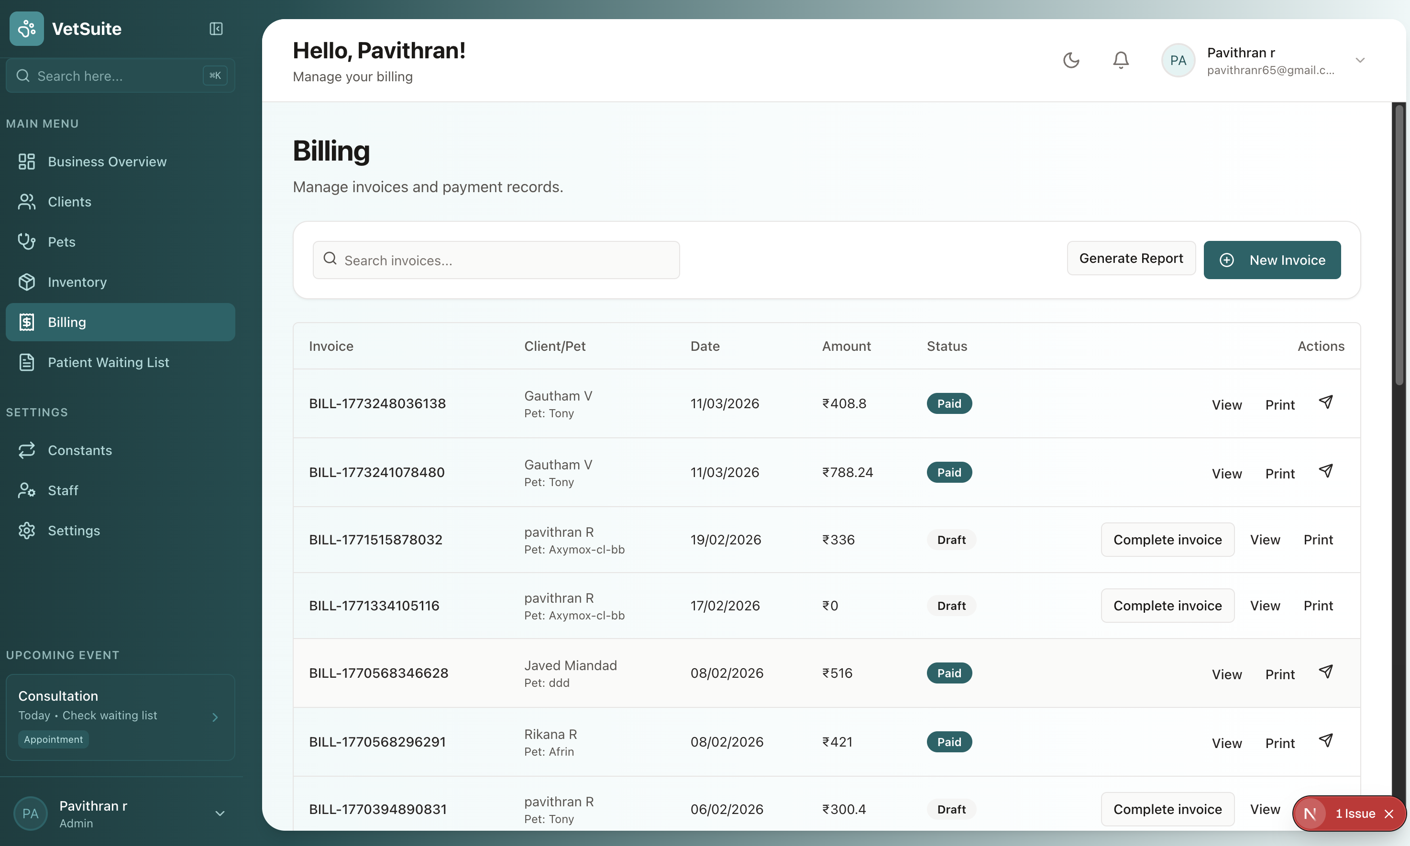Click the Search invoices field
Screen dimensions: 1410x846
(x=496, y=260)
